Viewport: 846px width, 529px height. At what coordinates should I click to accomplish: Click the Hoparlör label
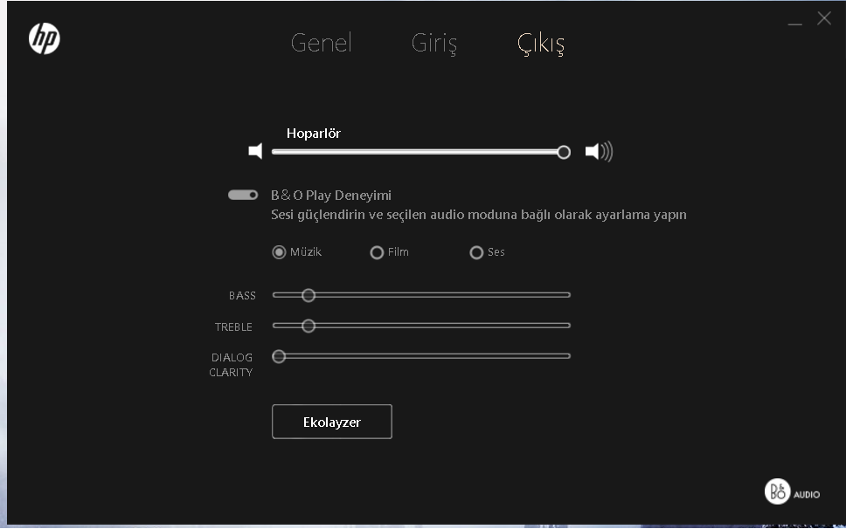[314, 133]
